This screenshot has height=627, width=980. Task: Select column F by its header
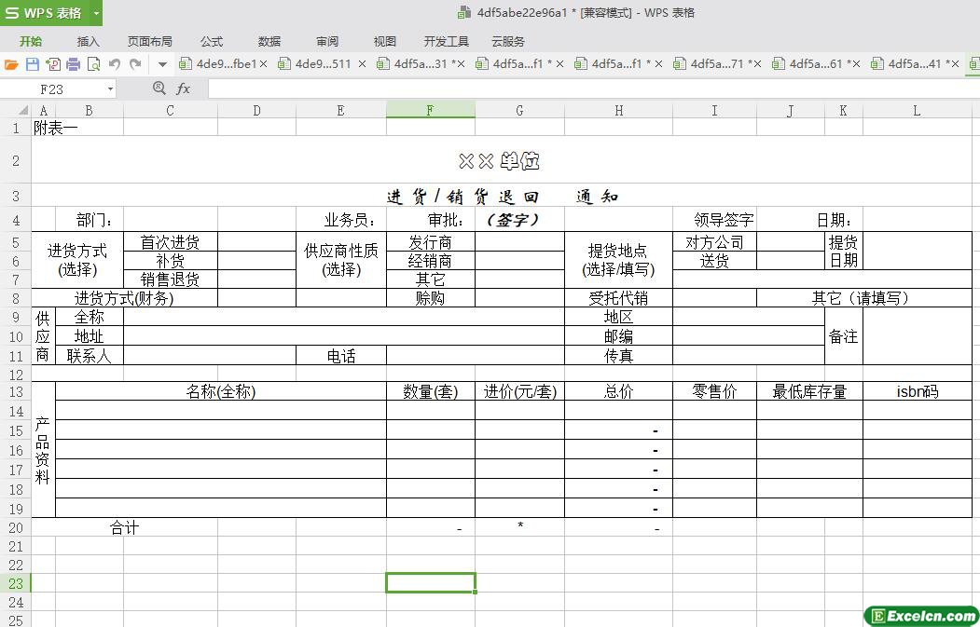431,111
